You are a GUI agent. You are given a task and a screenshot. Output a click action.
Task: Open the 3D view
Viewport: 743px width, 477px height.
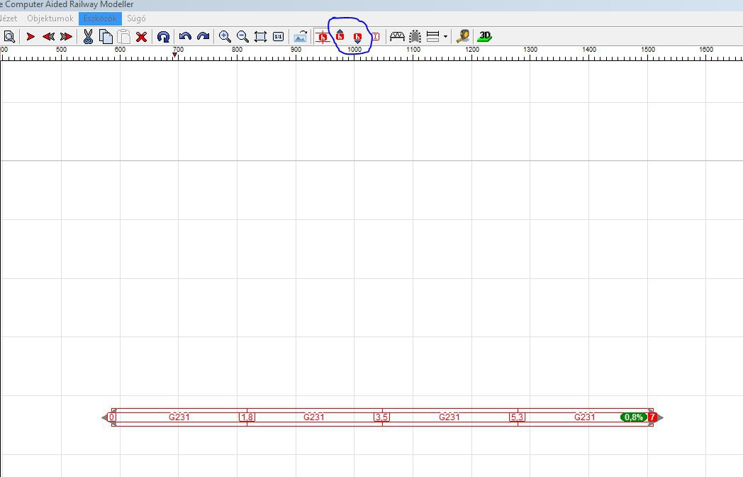click(485, 36)
